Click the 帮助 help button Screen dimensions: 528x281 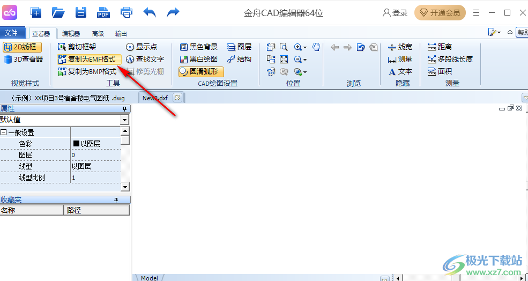pyautogui.click(x=522, y=32)
